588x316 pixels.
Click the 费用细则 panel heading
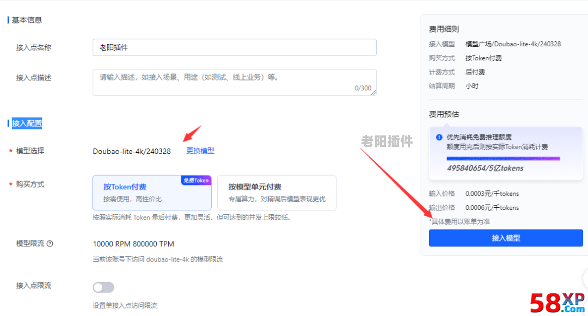coord(444,29)
